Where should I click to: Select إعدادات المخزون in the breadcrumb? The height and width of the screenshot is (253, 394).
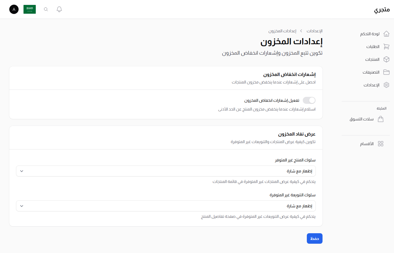pyautogui.click(x=283, y=31)
